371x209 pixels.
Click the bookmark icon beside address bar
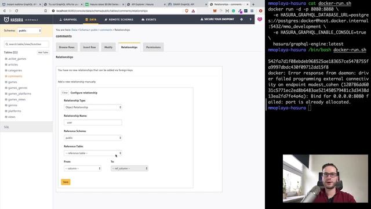[46, 10]
